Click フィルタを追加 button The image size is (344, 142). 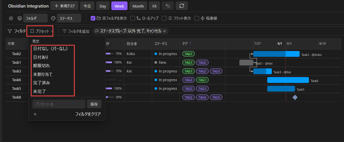tap(76, 31)
